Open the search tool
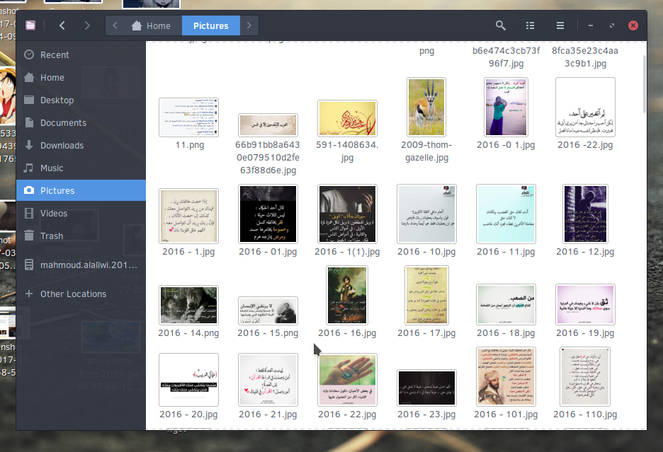The height and width of the screenshot is (452, 663). 501,25
